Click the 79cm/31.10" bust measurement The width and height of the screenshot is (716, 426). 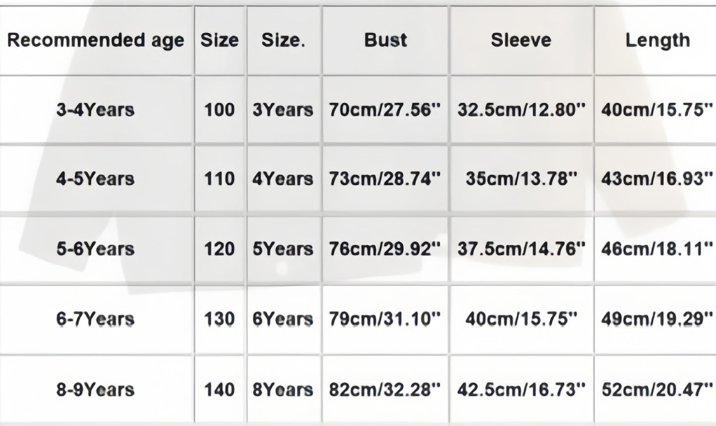click(385, 319)
